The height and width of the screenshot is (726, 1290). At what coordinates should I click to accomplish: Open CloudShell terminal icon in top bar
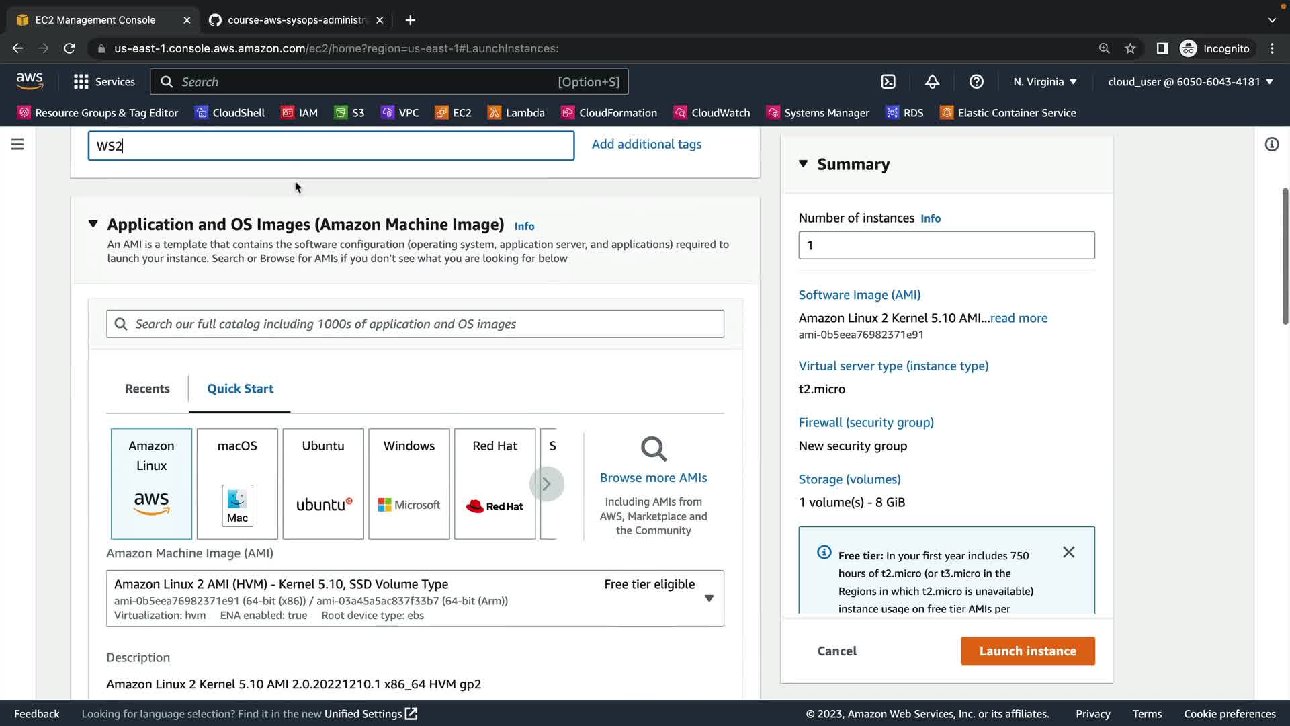point(888,81)
